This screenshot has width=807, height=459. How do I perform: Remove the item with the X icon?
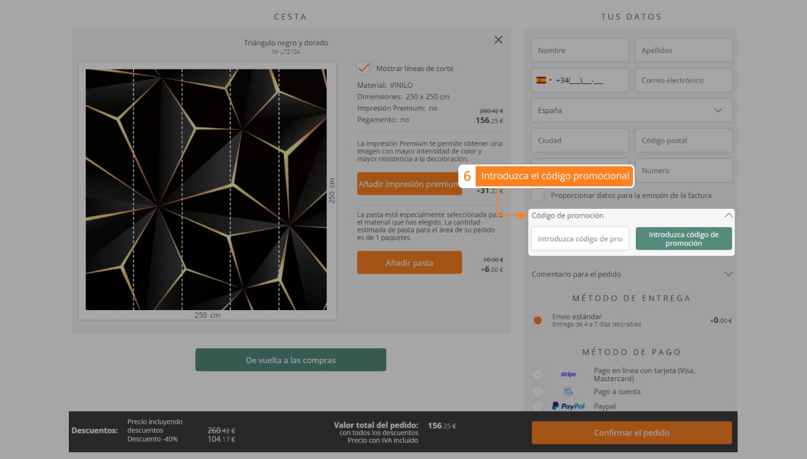pyautogui.click(x=498, y=40)
